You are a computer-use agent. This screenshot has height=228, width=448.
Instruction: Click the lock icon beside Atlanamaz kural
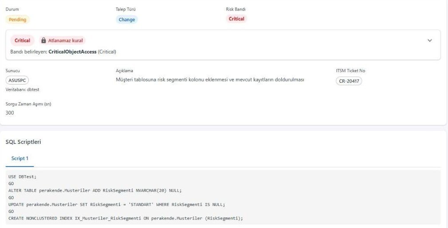click(43, 40)
